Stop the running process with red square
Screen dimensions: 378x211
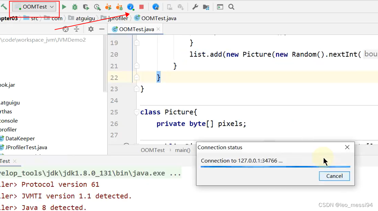pos(141,7)
